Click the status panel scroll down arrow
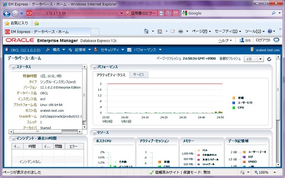285x178 pixels. pos(85,127)
